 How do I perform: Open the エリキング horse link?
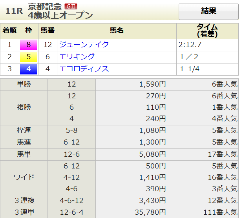(77, 57)
